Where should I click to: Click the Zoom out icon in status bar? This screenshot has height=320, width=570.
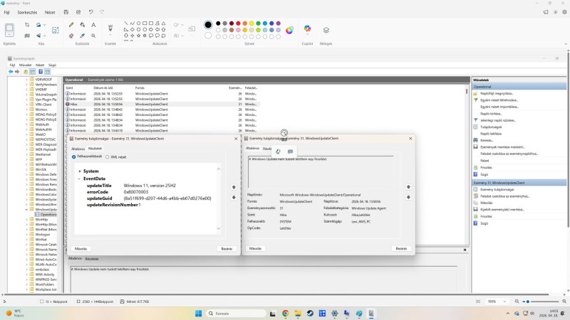pyautogui.click(x=517, y=302)
